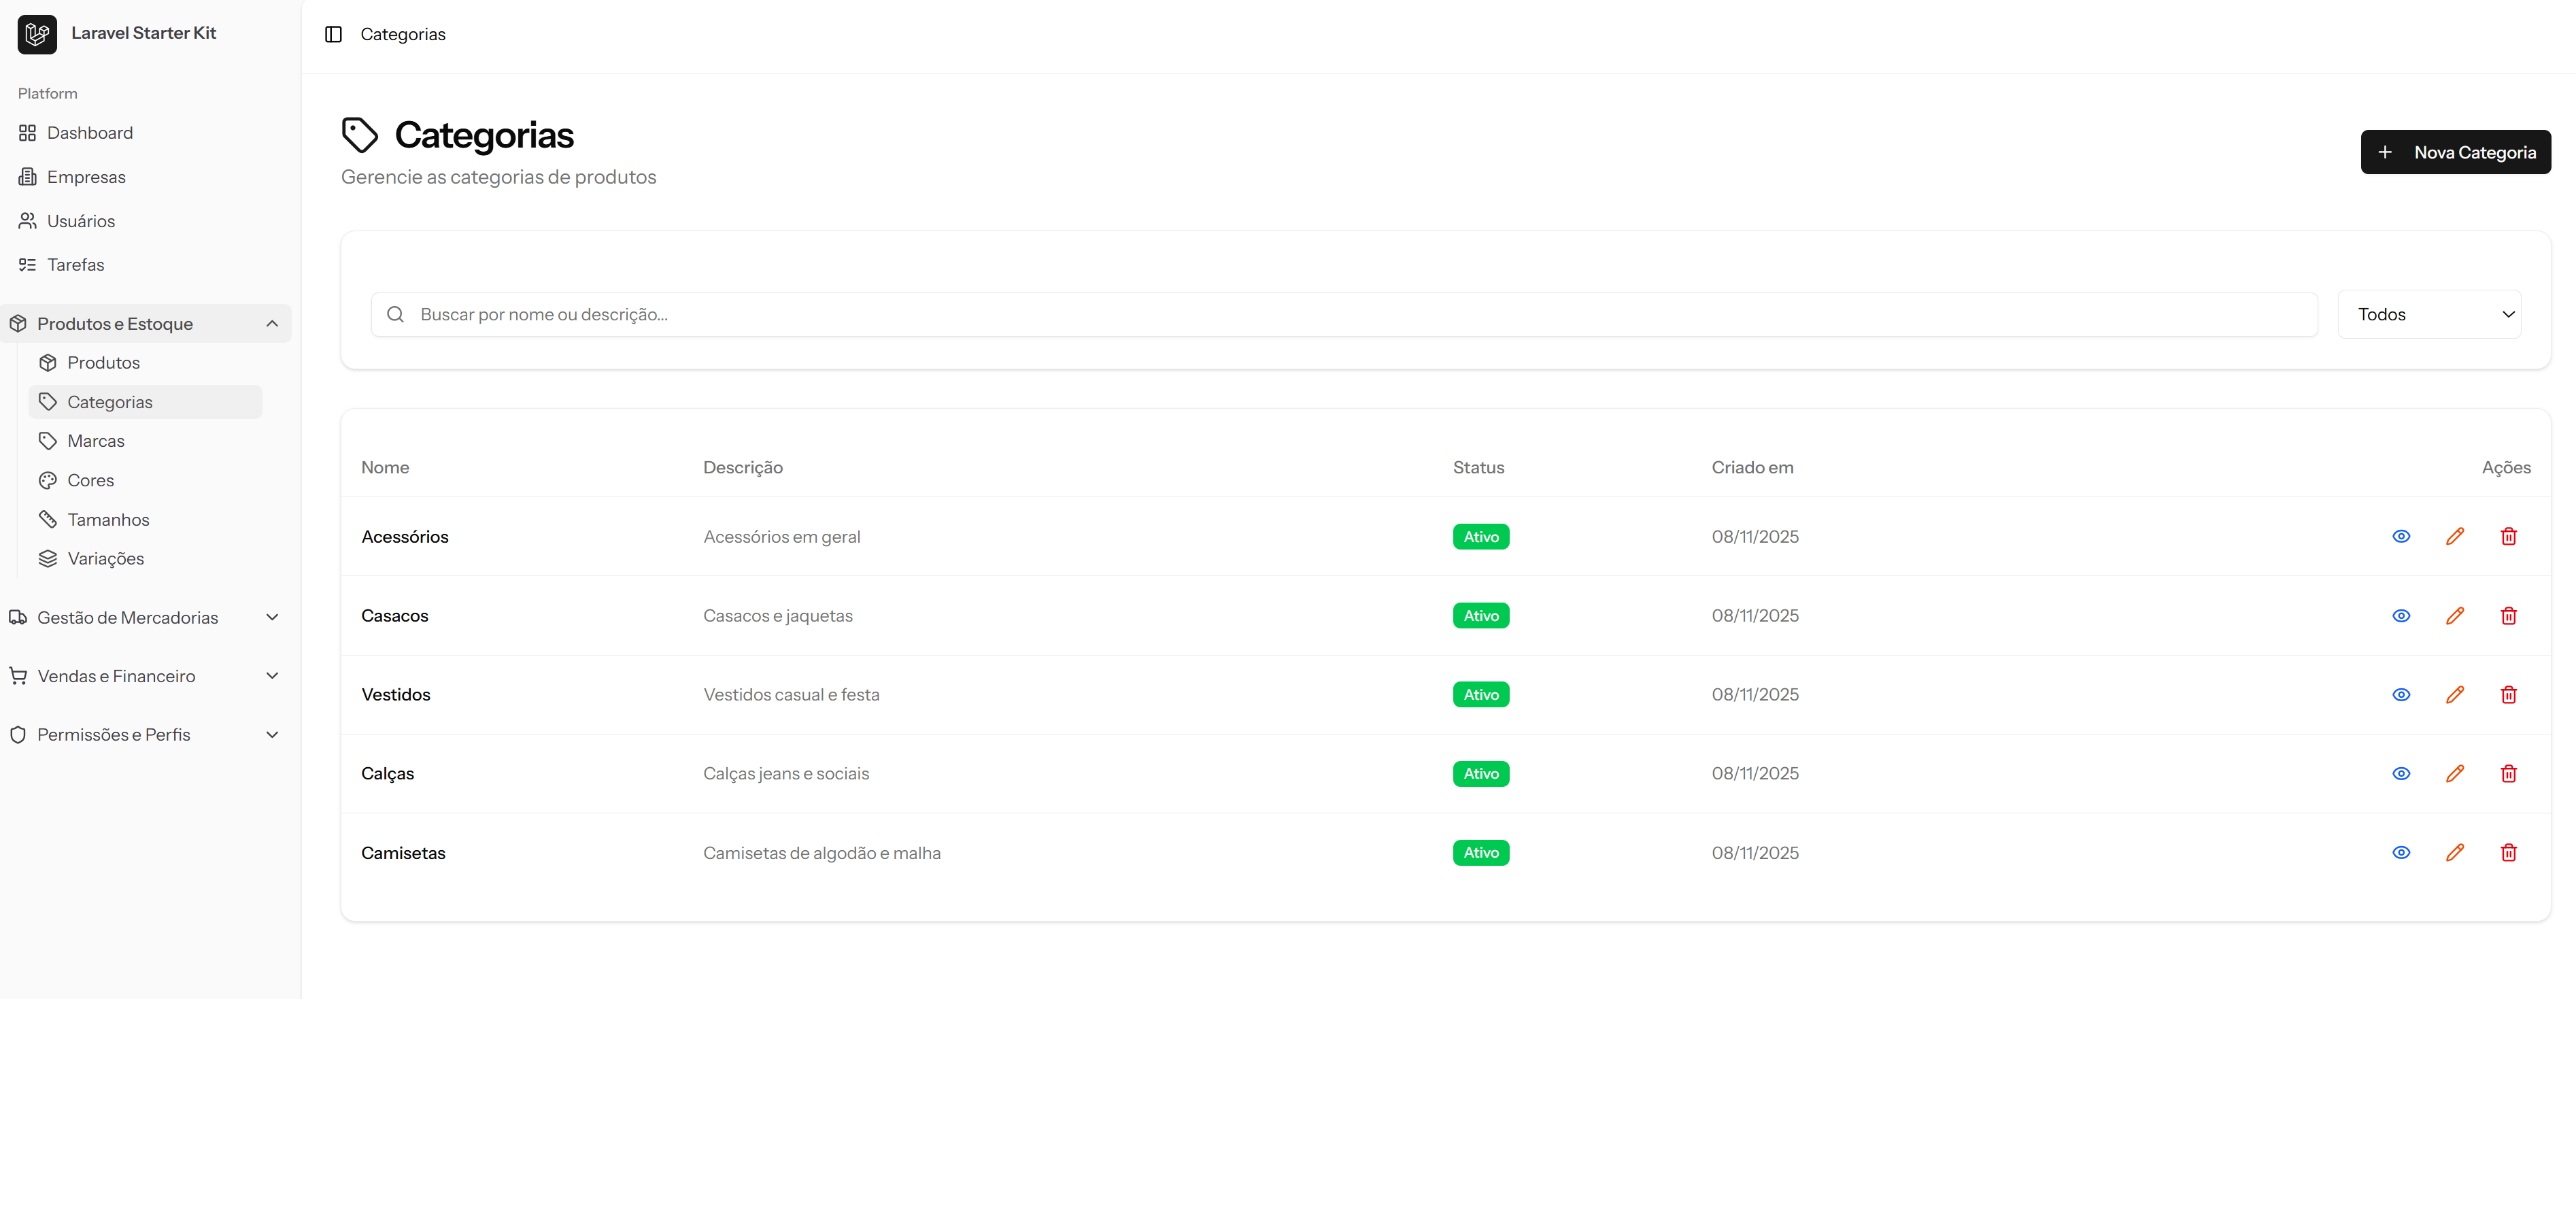
Task: Click the Nova Categoria button
Action: [2454, 152]
